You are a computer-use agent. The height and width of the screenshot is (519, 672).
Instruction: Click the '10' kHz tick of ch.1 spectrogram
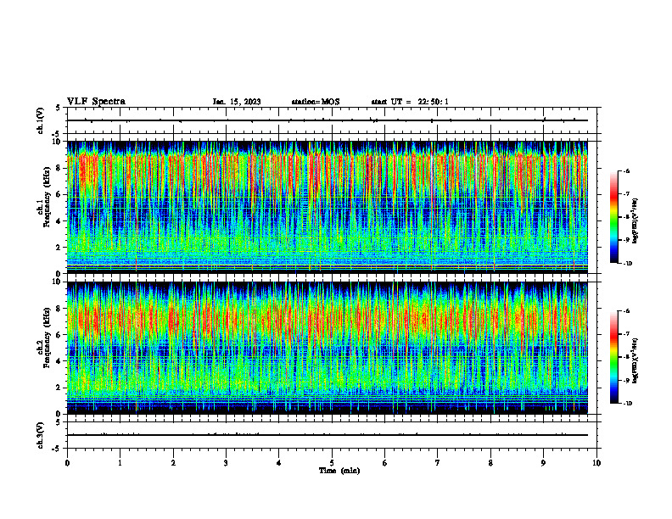pos(57,142)
